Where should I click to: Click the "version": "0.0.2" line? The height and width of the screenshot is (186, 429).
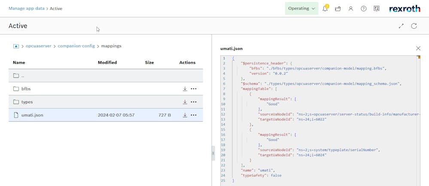(x=268, y=73)
